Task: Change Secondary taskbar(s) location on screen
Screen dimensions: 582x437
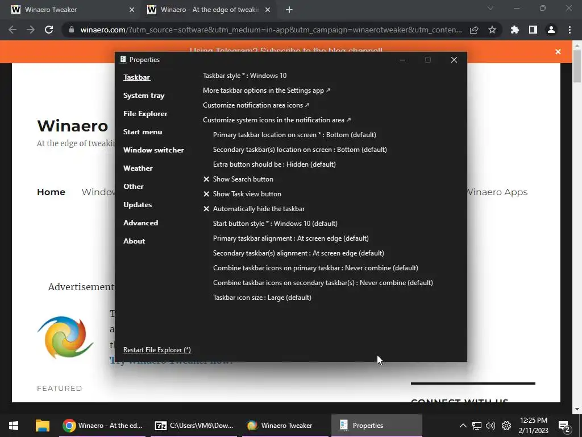Action: point(300,150)
